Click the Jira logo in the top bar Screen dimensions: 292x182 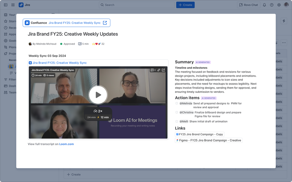pyautogui.click(x=24, y=5)
